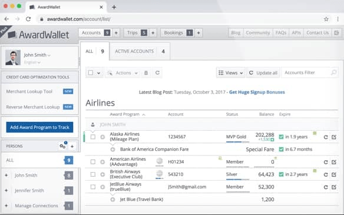Edit the American Airlines AAdvantage account
Image resolution: width=344 pixels, height=215 pixels.
tap(334, 162)
